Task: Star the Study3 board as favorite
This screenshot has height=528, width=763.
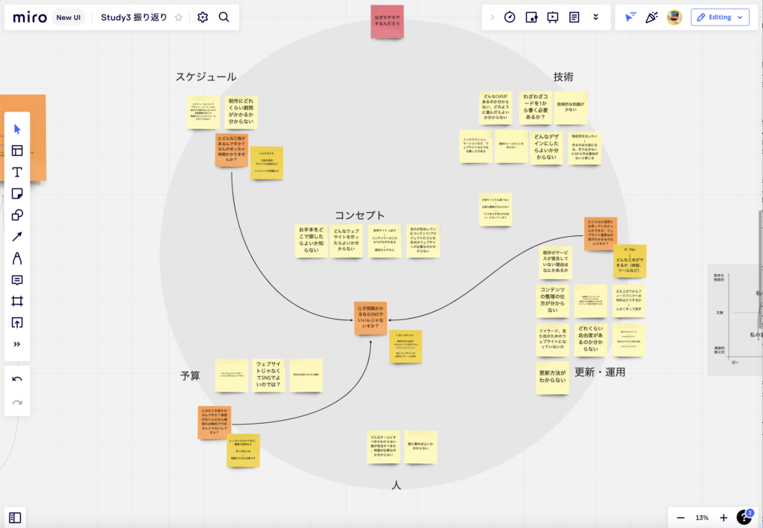Action: point(178,17)
